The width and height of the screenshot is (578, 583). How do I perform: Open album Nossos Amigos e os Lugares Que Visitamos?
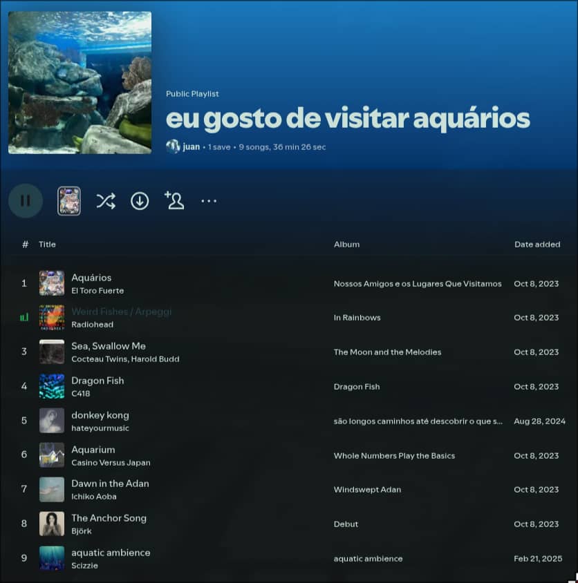(418, 284)
